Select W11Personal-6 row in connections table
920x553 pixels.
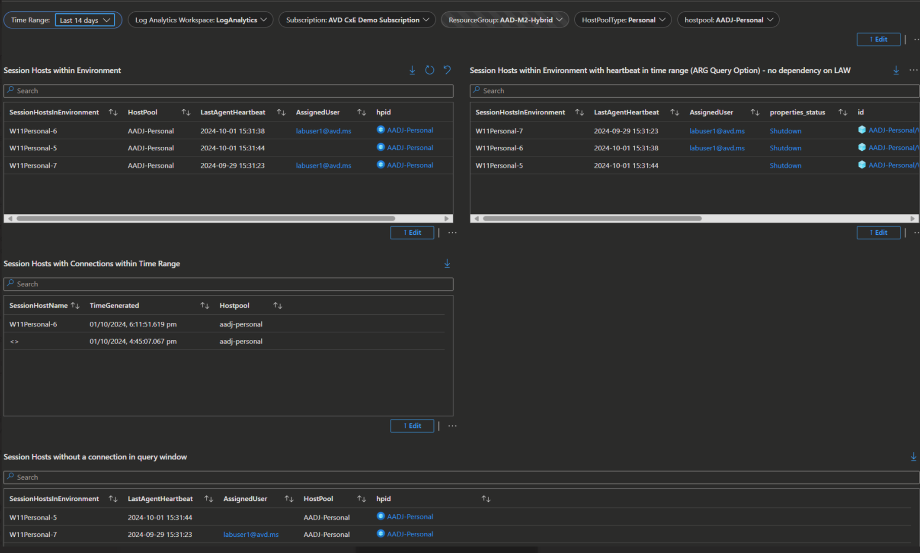coord(225,324)
